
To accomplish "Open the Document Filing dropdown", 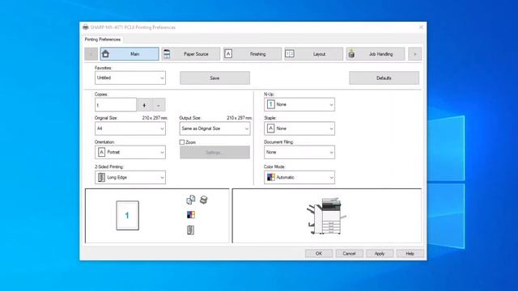I will (x=299, y=152).
